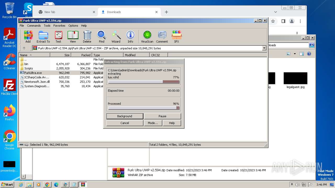Click Explorer help question mark icon

click(309, 54)
